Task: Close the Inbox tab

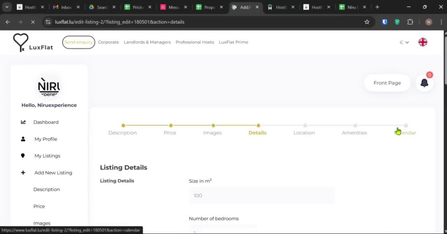Action: (78, 7)
